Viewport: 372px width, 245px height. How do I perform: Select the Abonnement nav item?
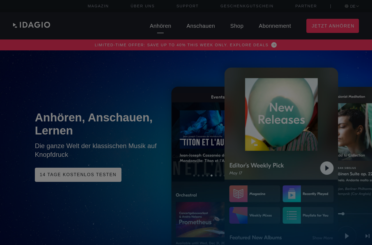click(275, 26)
